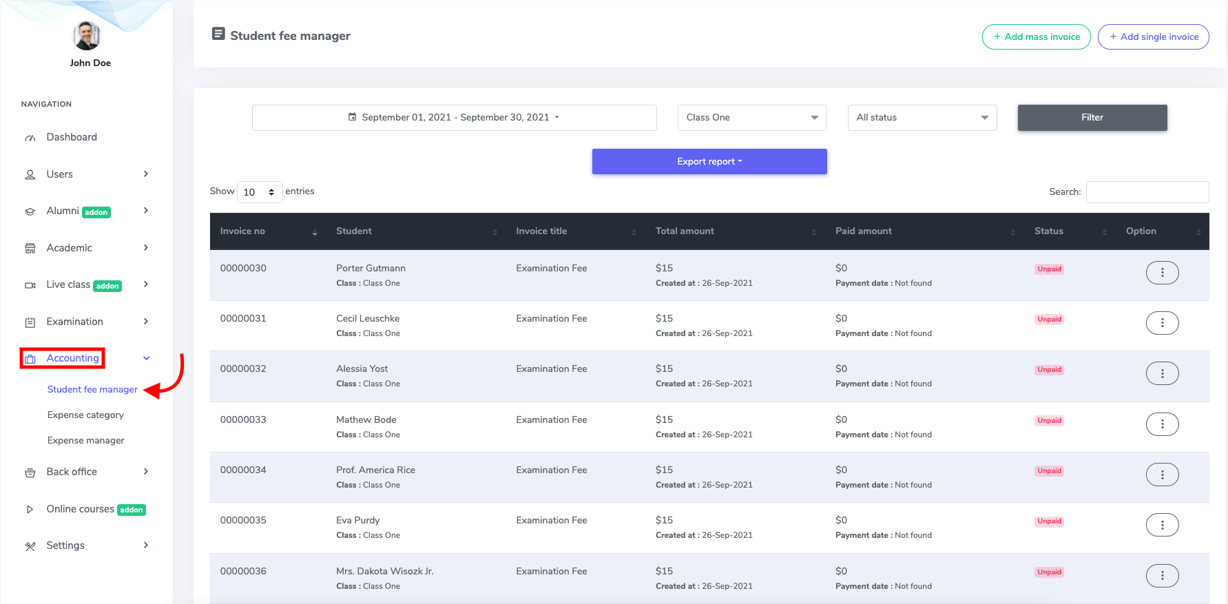This screenshot has width=1228, height=604.
Task: Click the Examination clipboard icon
Action: coord(30,322)
